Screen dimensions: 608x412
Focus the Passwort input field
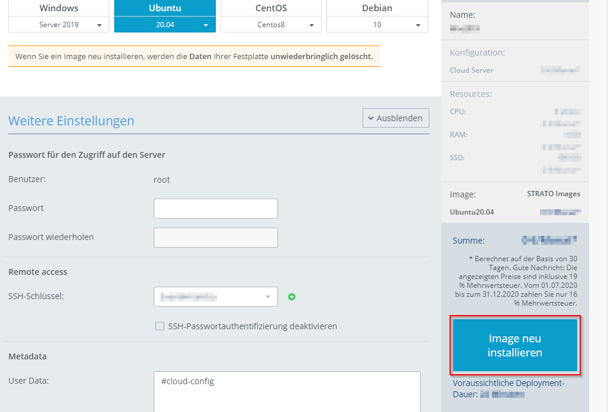click(215, 209)
